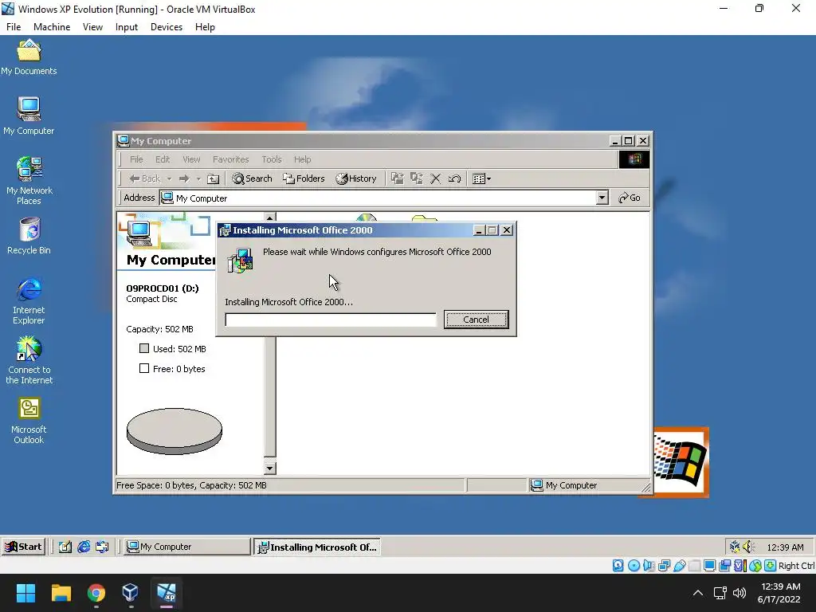Expand the Address bar dropdown arrow

[x=602, y=198]
